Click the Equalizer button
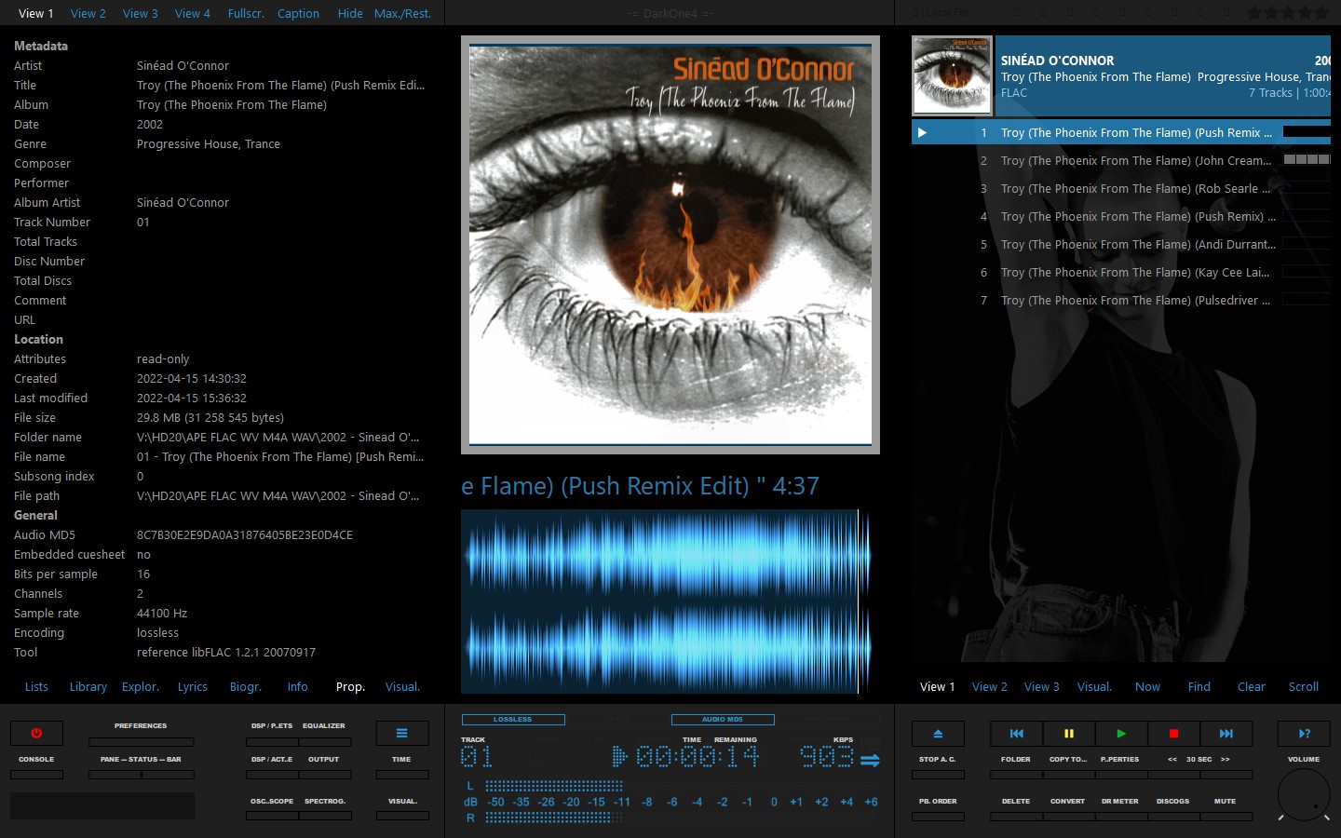Image resolution: width=1341 pixels, height=838 pixels. (324, 741)
